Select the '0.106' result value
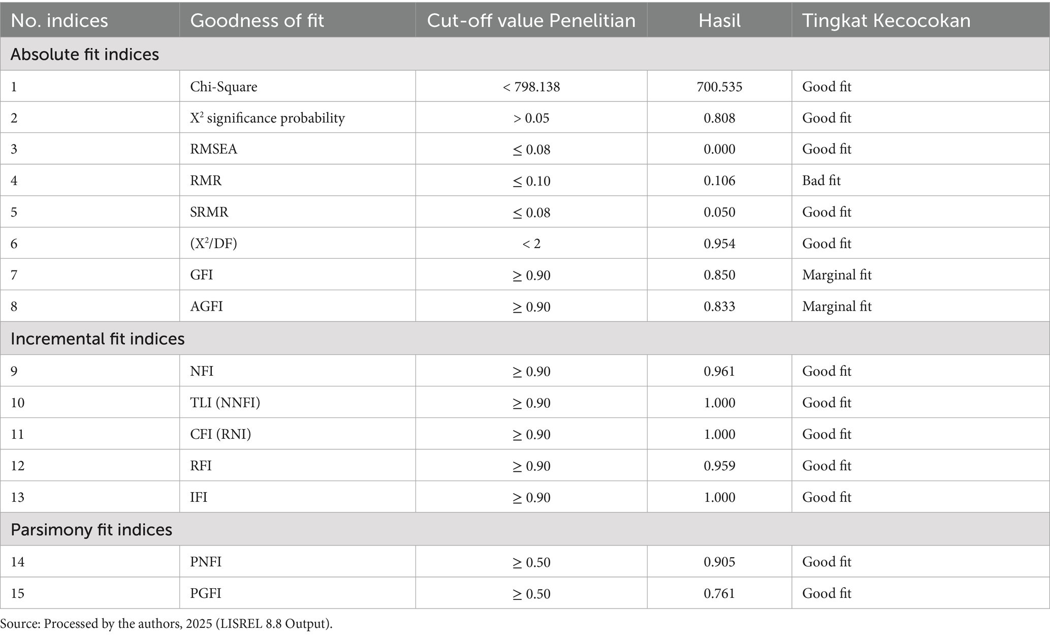Viewport: 1050px width, 635px height. coord(719,180)
